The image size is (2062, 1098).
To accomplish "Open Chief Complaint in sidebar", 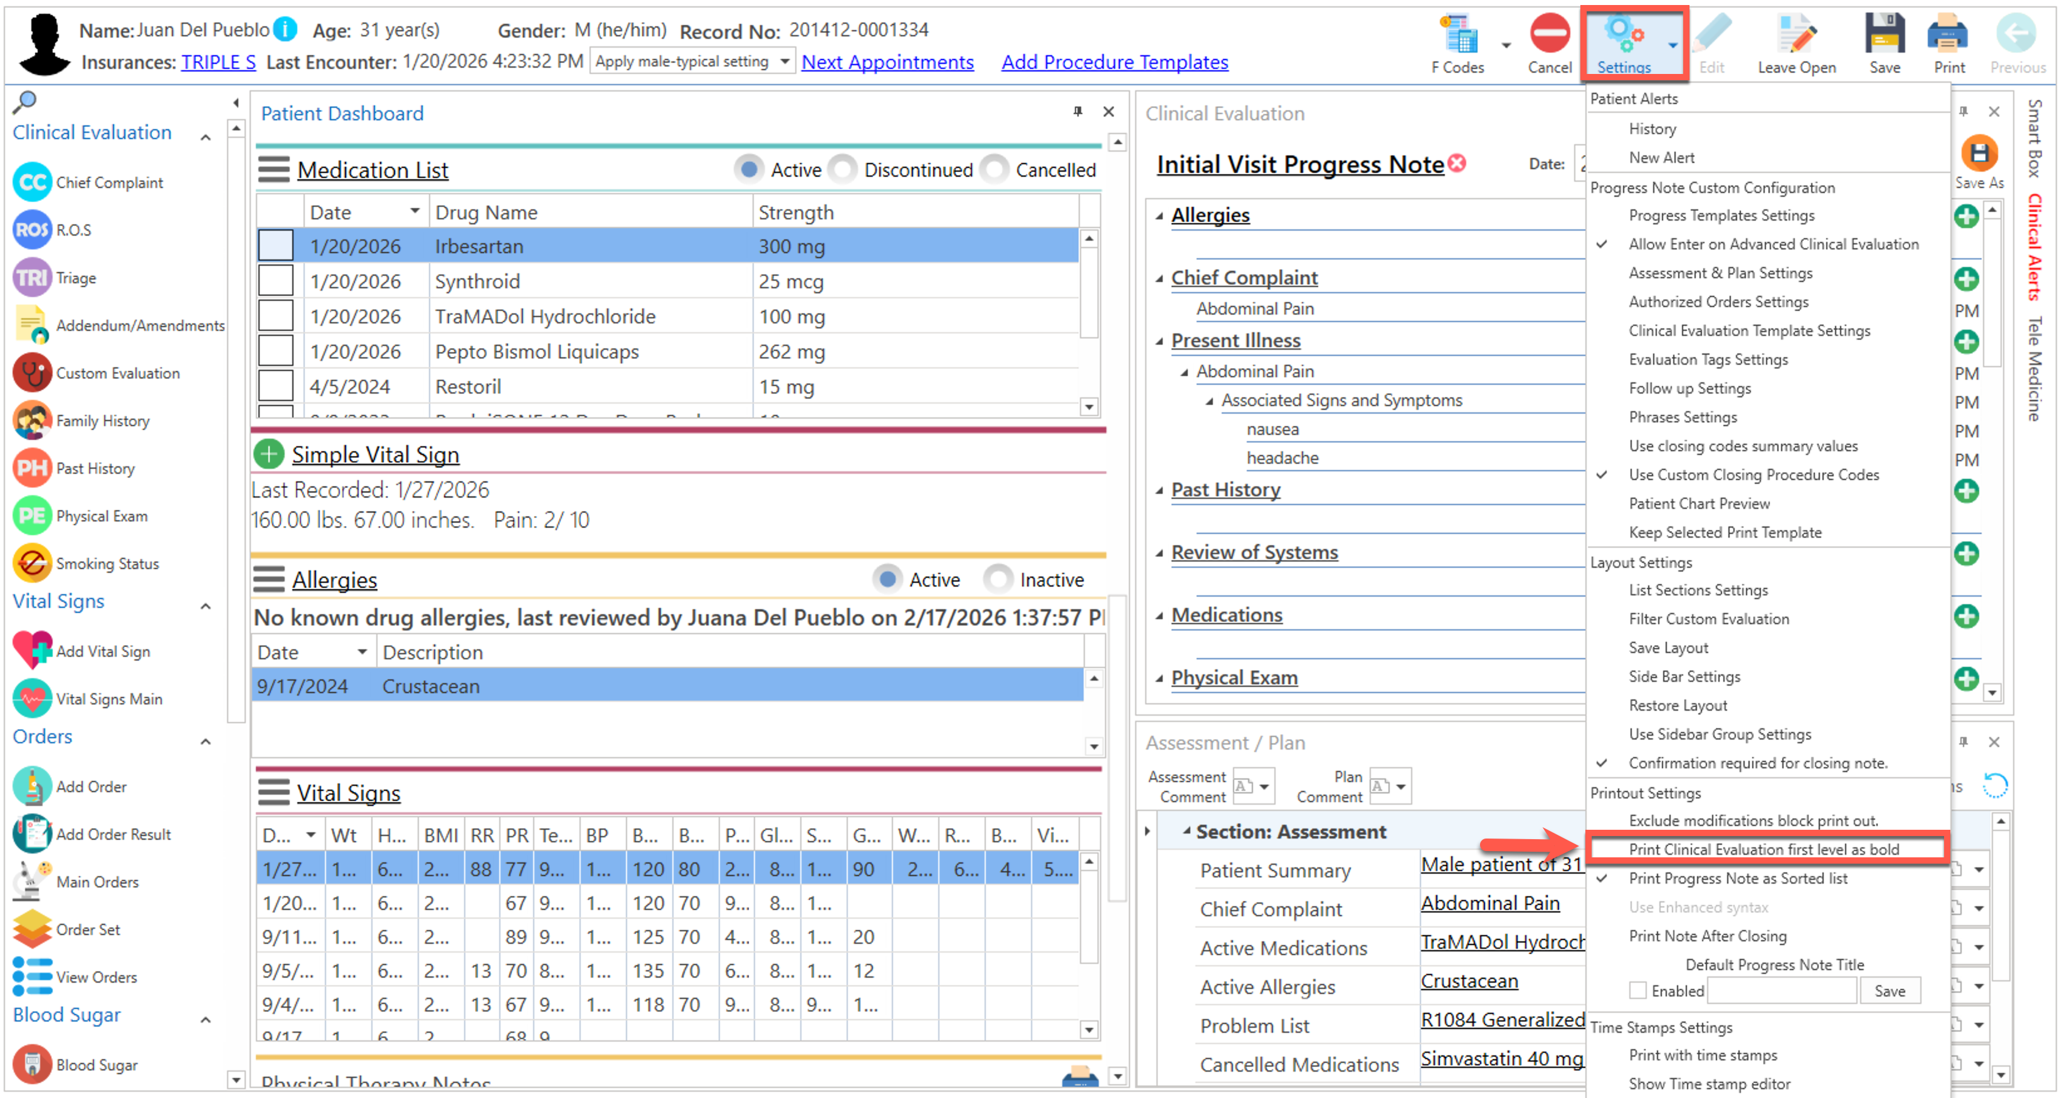I will click(x=109, y=182).
